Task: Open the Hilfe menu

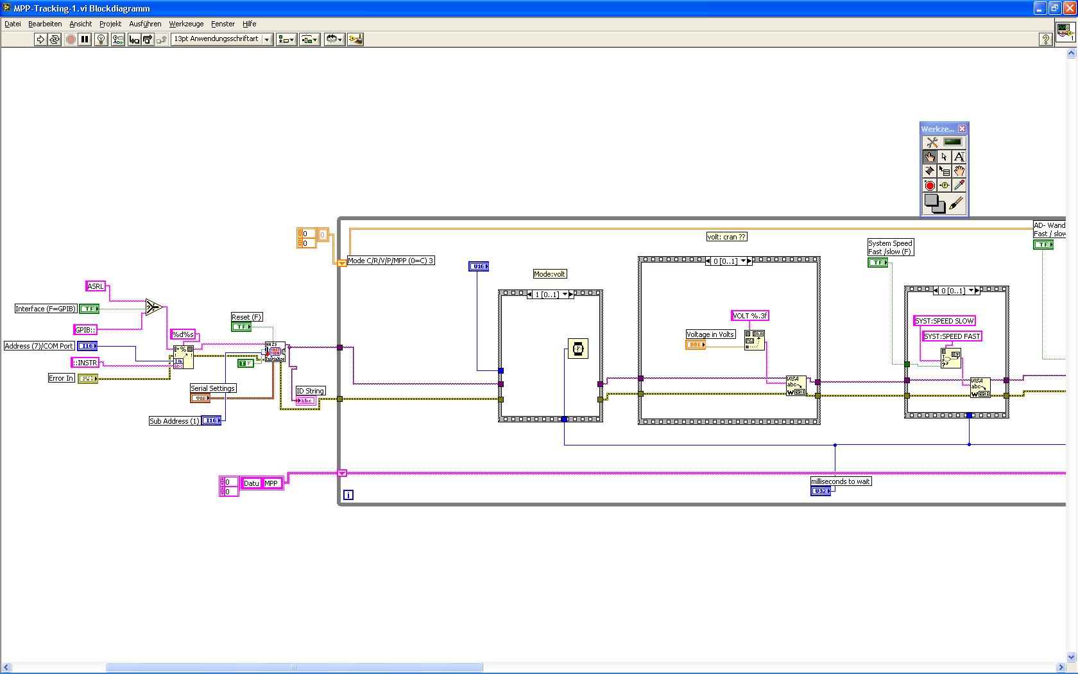Action: [x=250, y=24]
